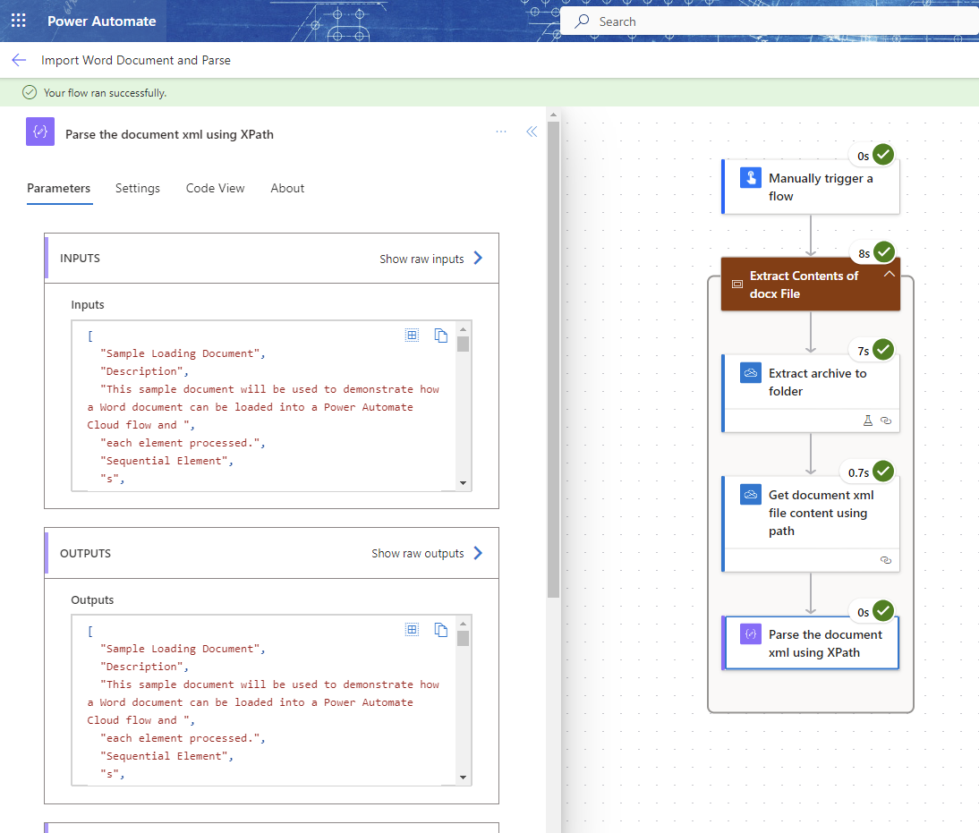Click the OneDrive icon on Get document xml card
This screenshot has width=979, height=833.
(x=751, y=495)
